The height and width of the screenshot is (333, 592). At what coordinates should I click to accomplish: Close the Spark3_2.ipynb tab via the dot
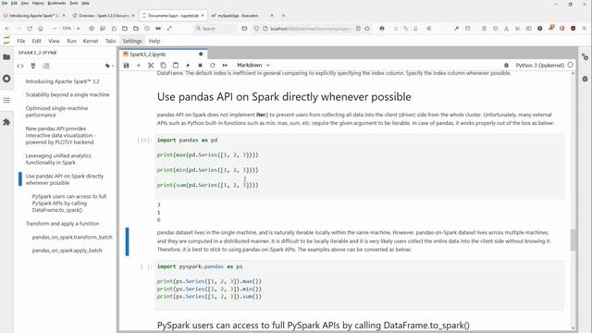[x=201, y=54]
